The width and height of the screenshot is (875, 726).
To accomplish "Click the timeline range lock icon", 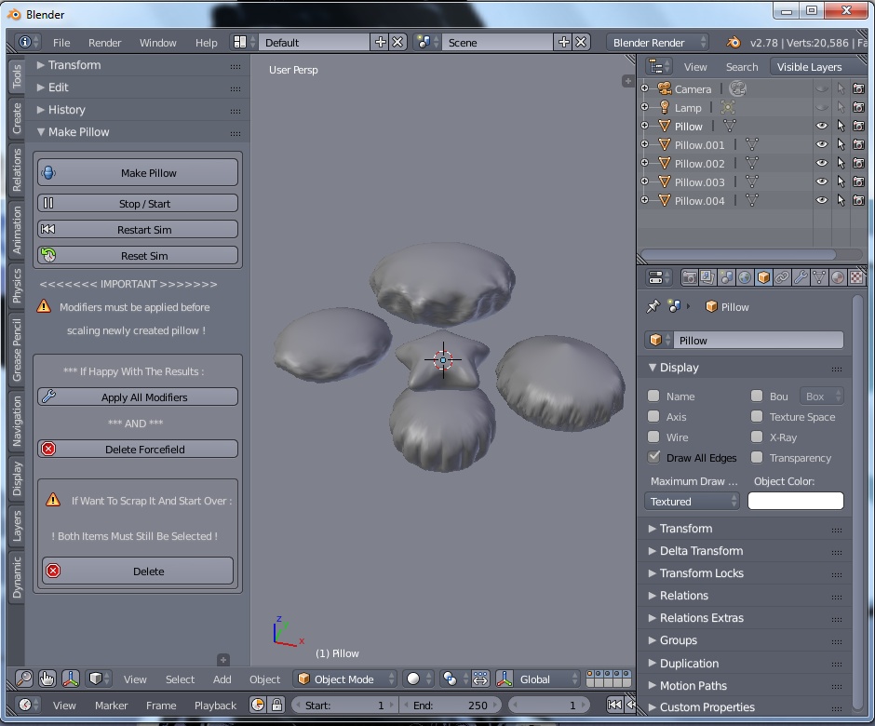I will pyautogui.click(x=277, y=705).
